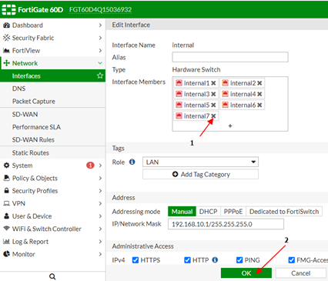Click the OK button
The height and width of the screenshot is (281, 328).
(246, 273)
